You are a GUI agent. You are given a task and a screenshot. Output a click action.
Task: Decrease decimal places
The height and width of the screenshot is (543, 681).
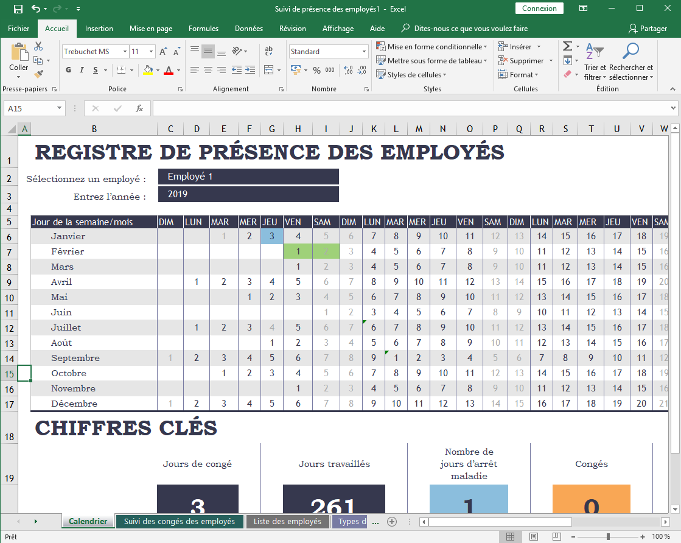tap(361, 70)
